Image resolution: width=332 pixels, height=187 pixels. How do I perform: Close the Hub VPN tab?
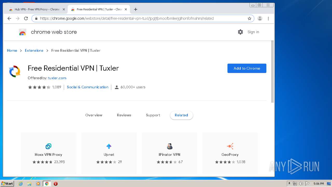64,9
